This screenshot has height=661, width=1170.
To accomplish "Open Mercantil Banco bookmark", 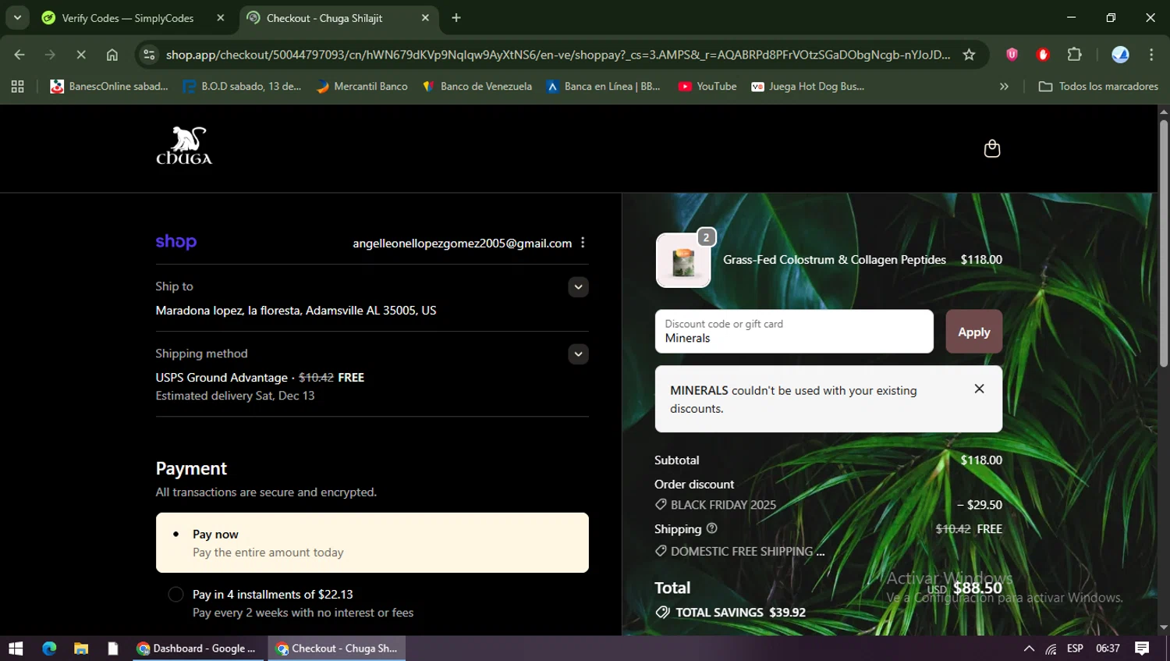I will coord(362,87).
